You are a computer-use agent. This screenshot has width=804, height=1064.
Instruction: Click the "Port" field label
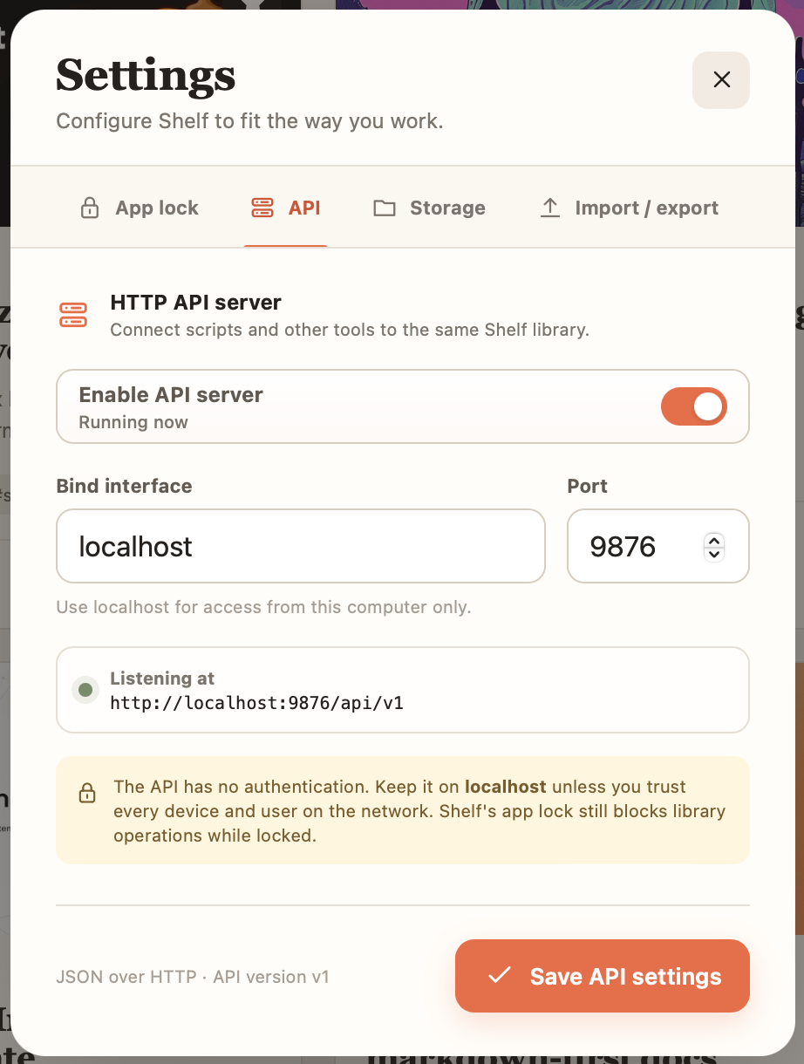[x=588, y=487]
